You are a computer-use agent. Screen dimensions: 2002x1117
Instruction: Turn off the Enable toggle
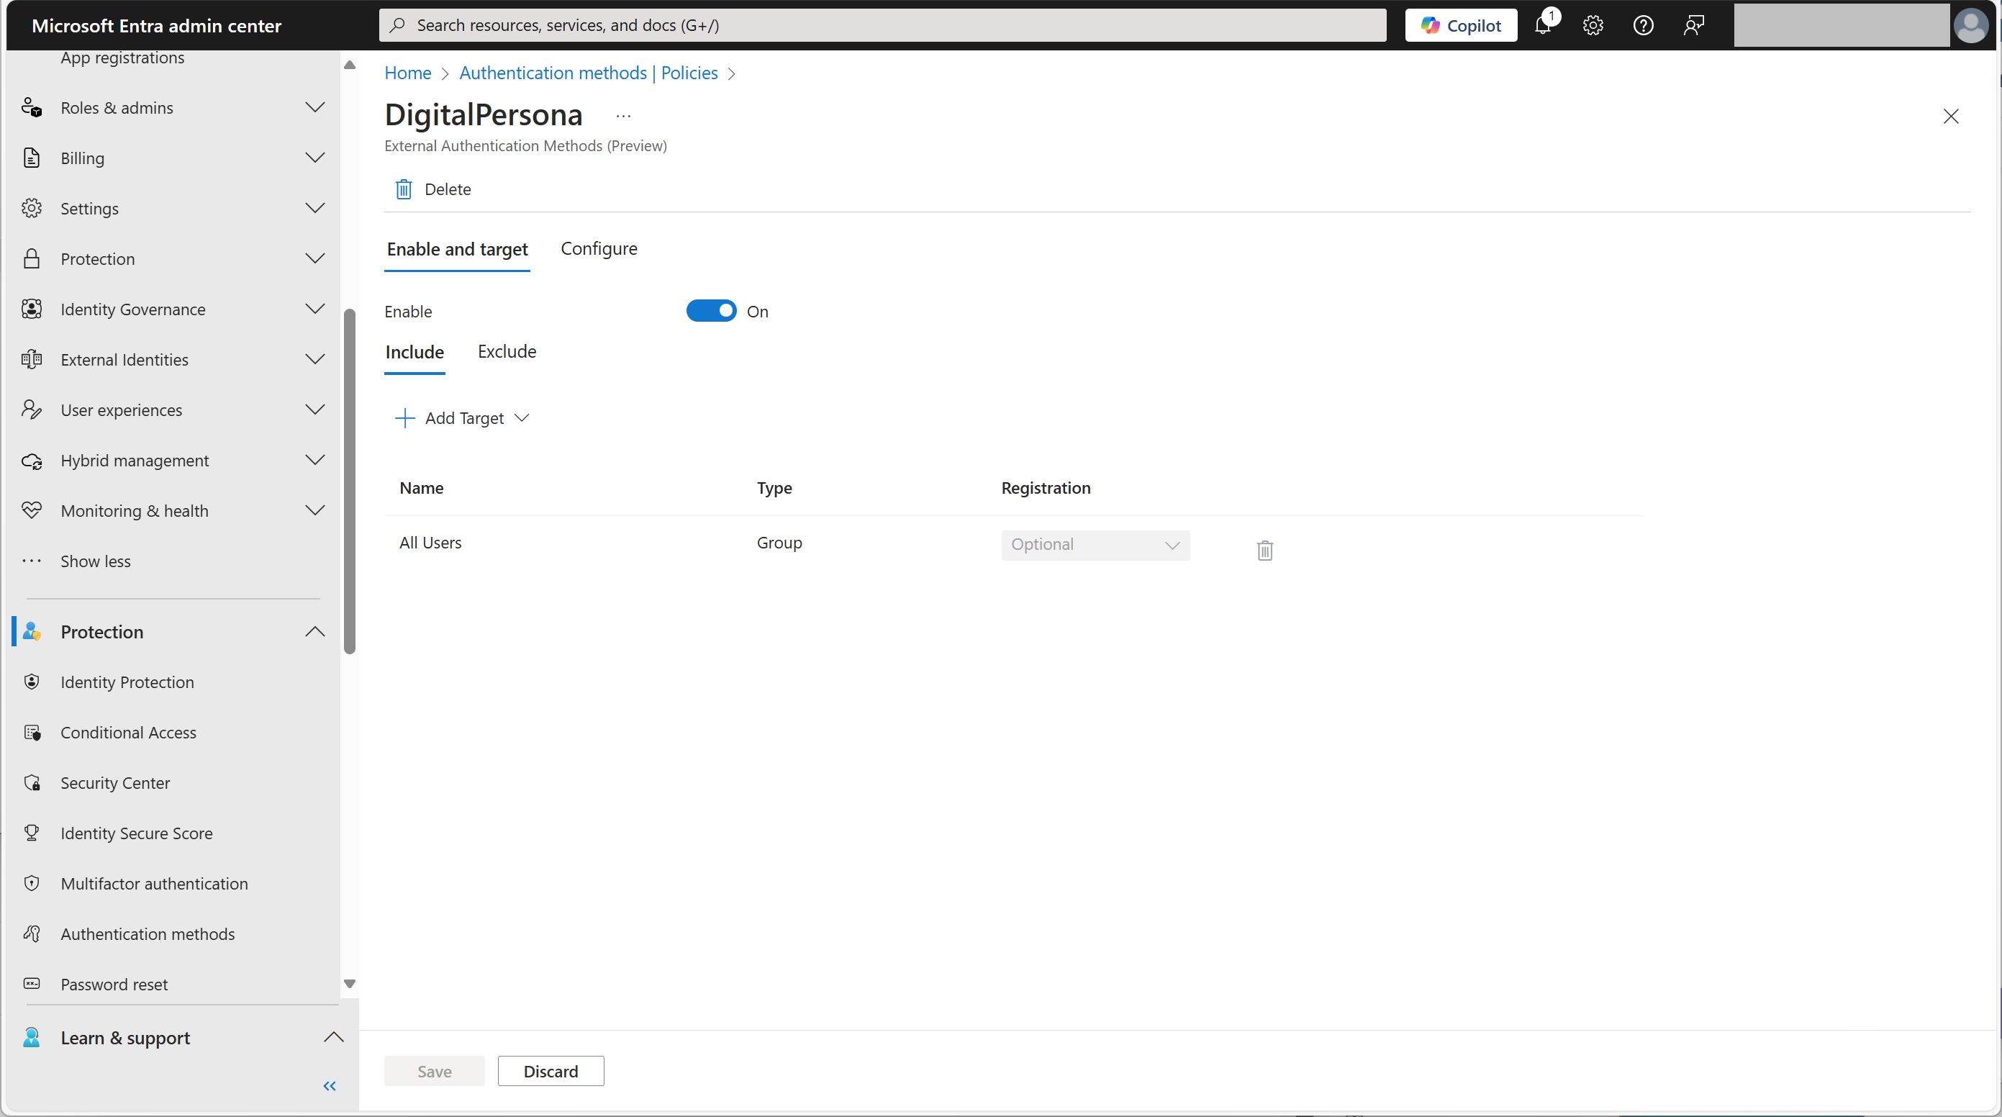pos(710,310)
